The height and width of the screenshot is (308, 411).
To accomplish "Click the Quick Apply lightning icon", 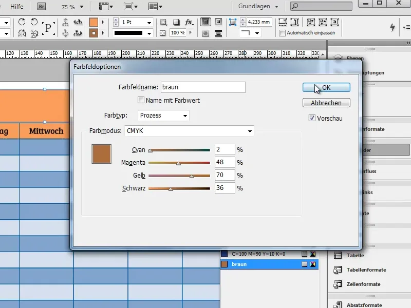I will pyautogui.click(x=393, y=27).
